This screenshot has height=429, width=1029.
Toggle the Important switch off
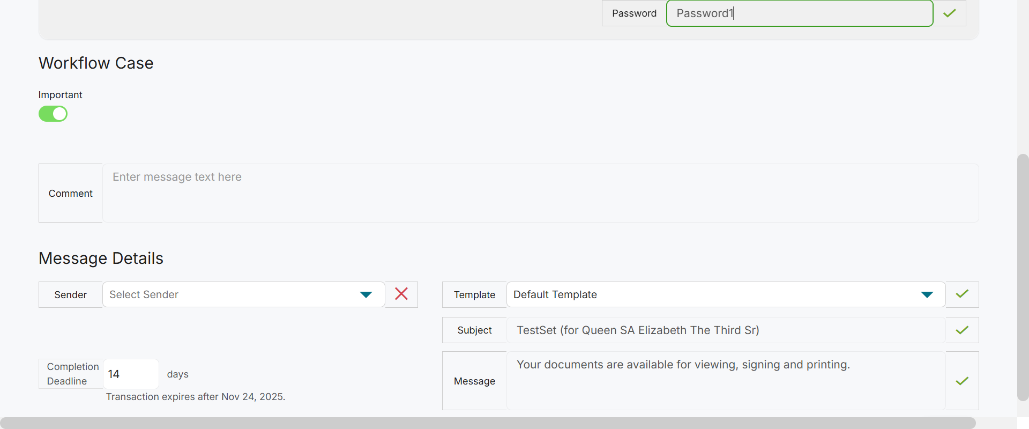pos(53,114)
